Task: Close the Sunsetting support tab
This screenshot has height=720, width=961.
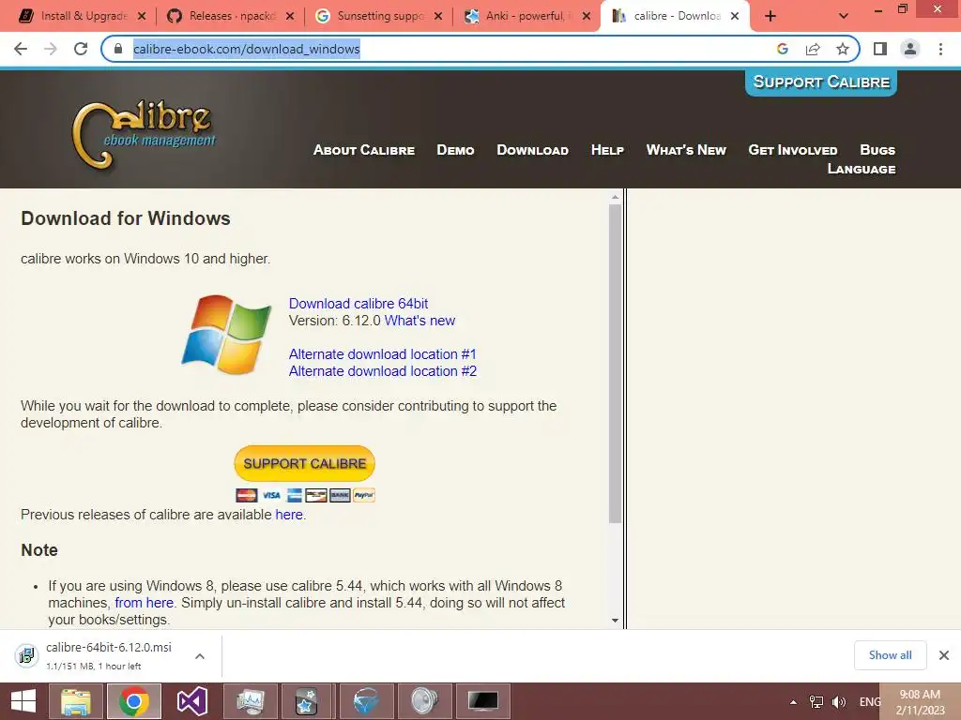Action: pyautogui.click(x=438, y=16)
